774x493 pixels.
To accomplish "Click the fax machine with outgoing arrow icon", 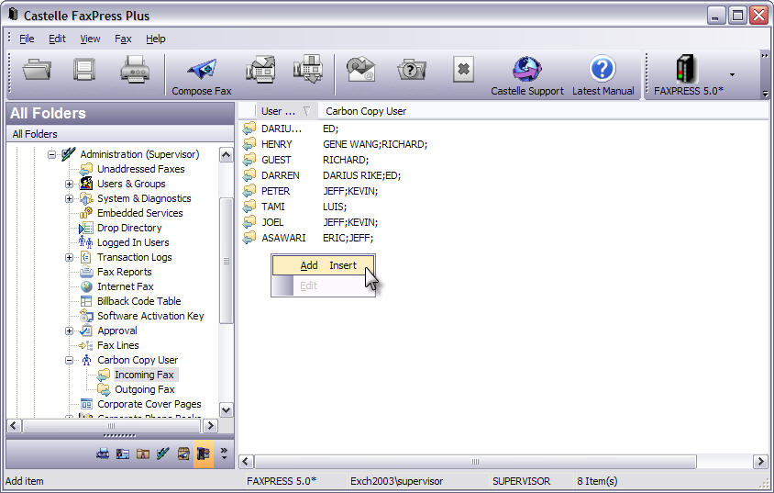I will click(x=260, y=69).
